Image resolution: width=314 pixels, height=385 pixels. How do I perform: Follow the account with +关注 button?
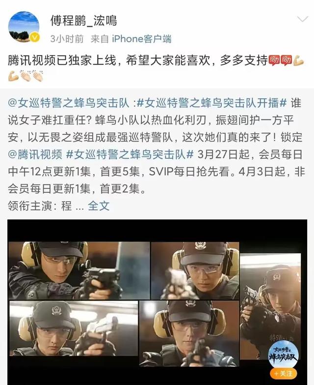[x=284, y=374]
